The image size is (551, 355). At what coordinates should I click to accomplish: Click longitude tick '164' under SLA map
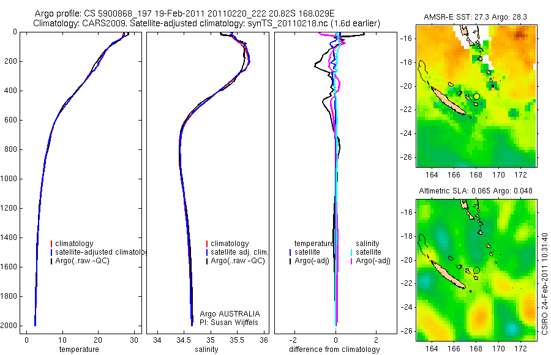(x=432, y=349)
